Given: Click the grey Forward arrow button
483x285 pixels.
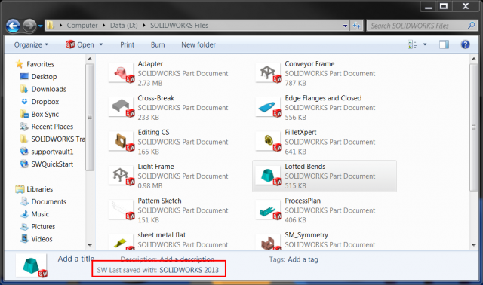Looking at the screenshot, I should (x=29, y=26).
